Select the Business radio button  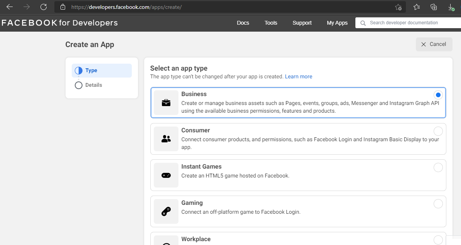pyautogui.click(x=438, y=95)
